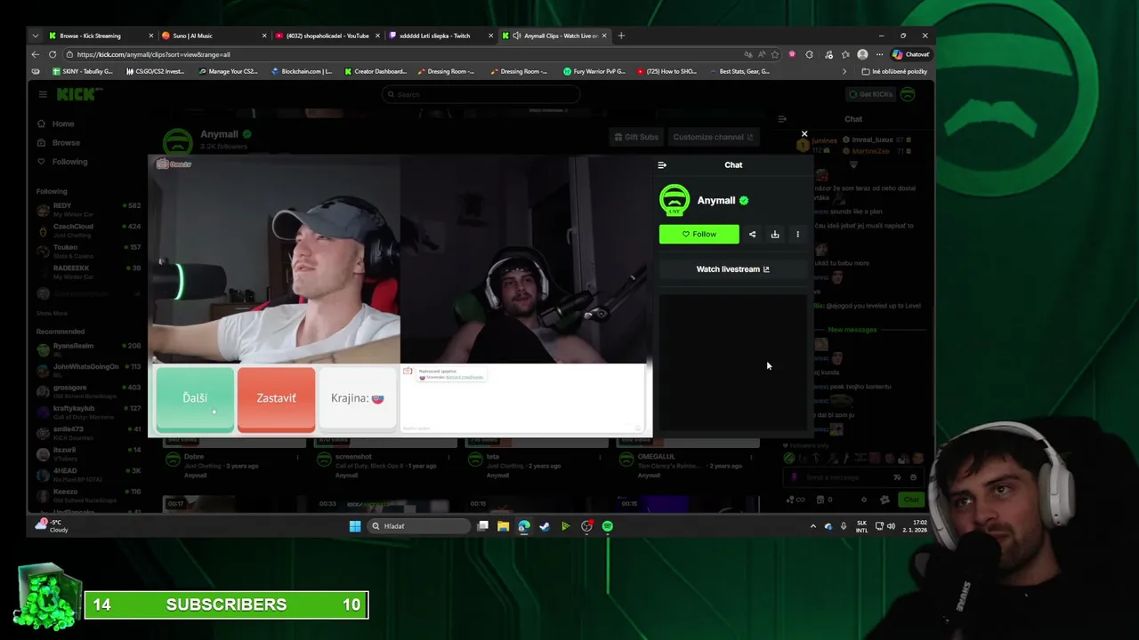
Task: Share the clip via share icon
Action: (752, 235)
